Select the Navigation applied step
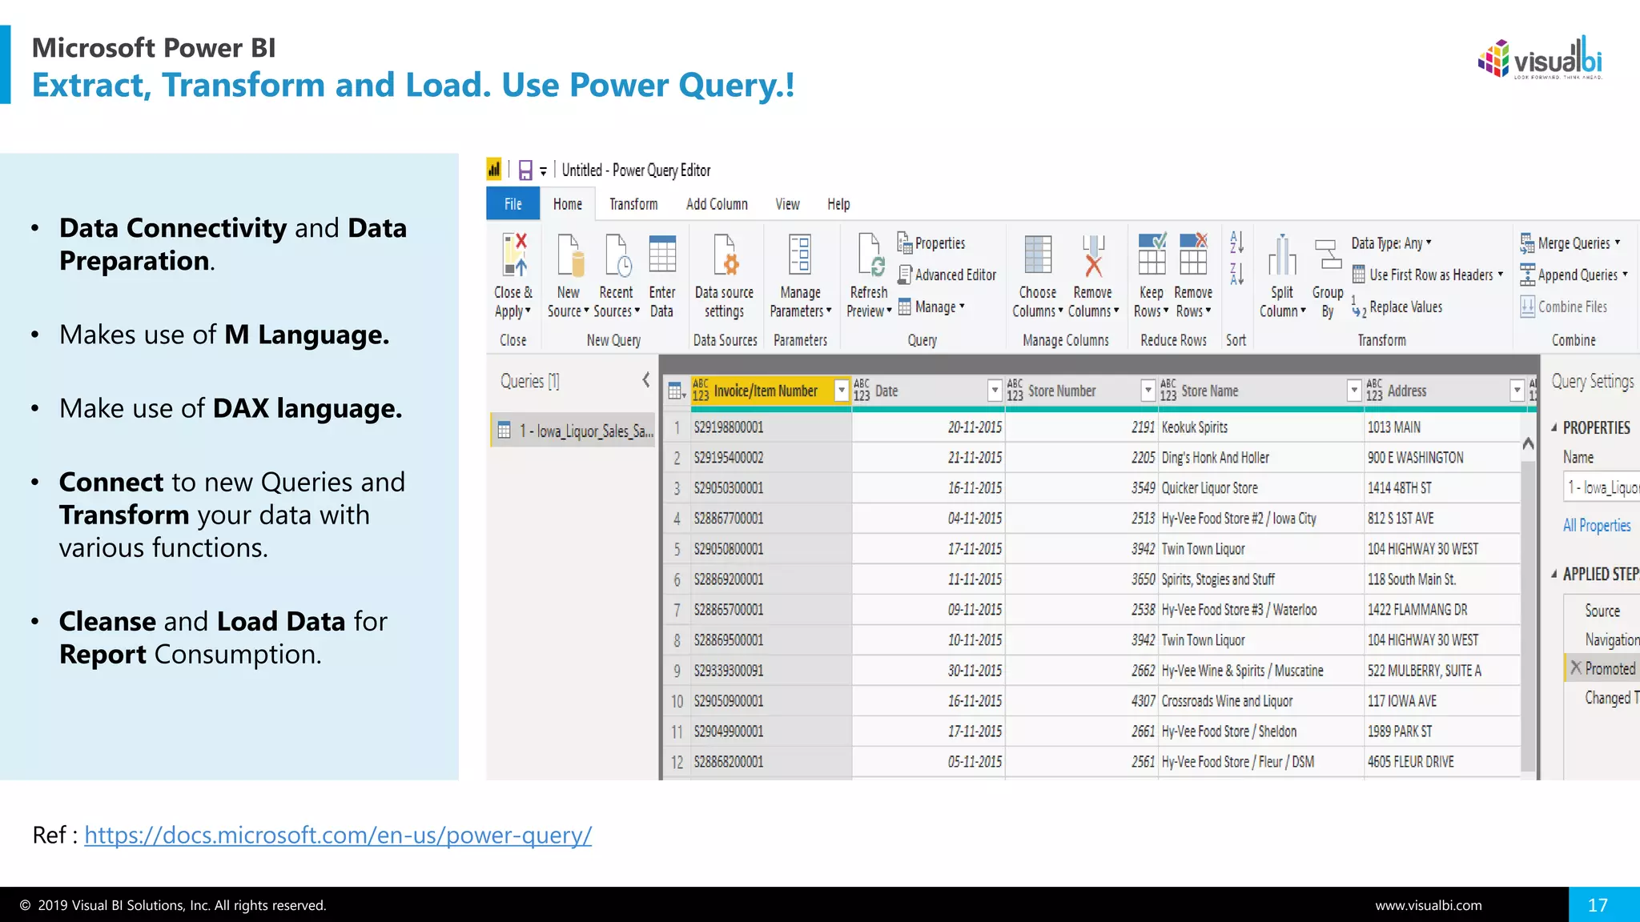 pyautogui.click(x=1602, y=639)
